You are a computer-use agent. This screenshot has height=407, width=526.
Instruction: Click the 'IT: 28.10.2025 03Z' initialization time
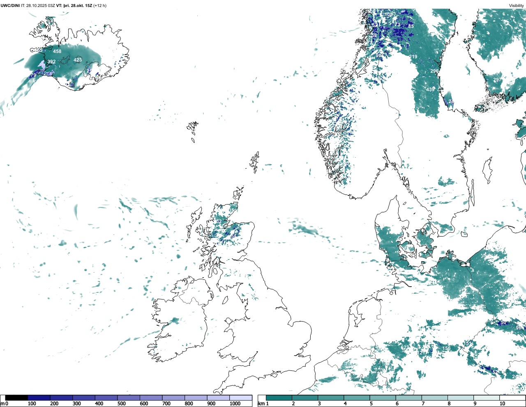[38, 6]
